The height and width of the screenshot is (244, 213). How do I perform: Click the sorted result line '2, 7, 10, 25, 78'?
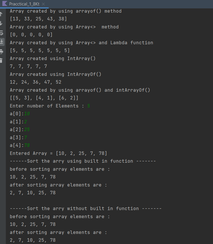pyautogui.click(x=32, y=193)
